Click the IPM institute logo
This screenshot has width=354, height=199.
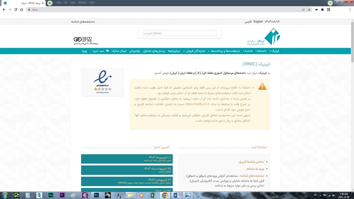tap(86, 40)
